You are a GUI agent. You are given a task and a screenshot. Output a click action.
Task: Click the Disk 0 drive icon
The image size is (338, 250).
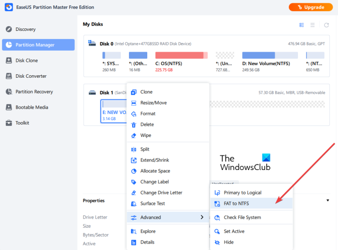click(92, 43)
